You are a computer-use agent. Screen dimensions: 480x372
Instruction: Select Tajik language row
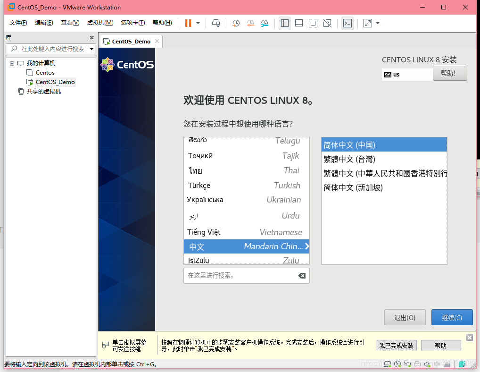click(x=247, y=156)
